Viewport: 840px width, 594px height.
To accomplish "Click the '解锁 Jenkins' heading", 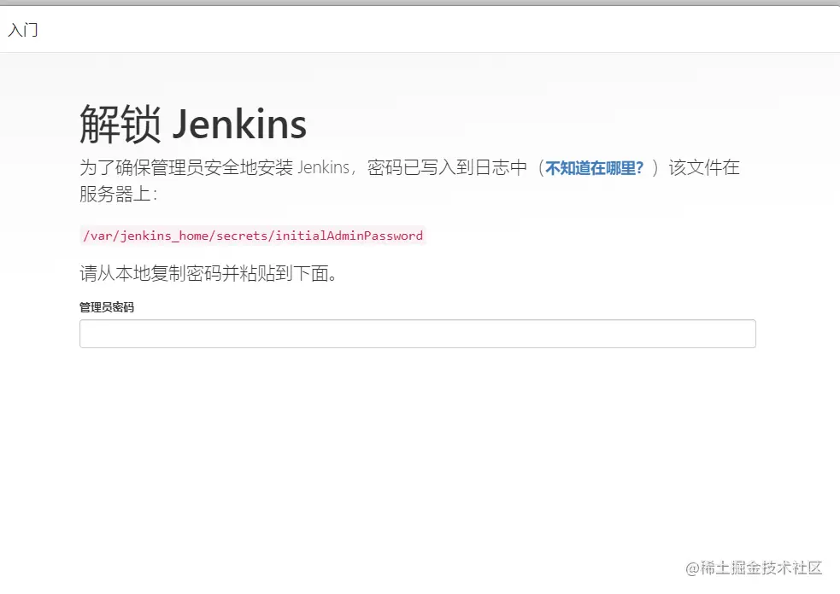I will click(193, 124).
